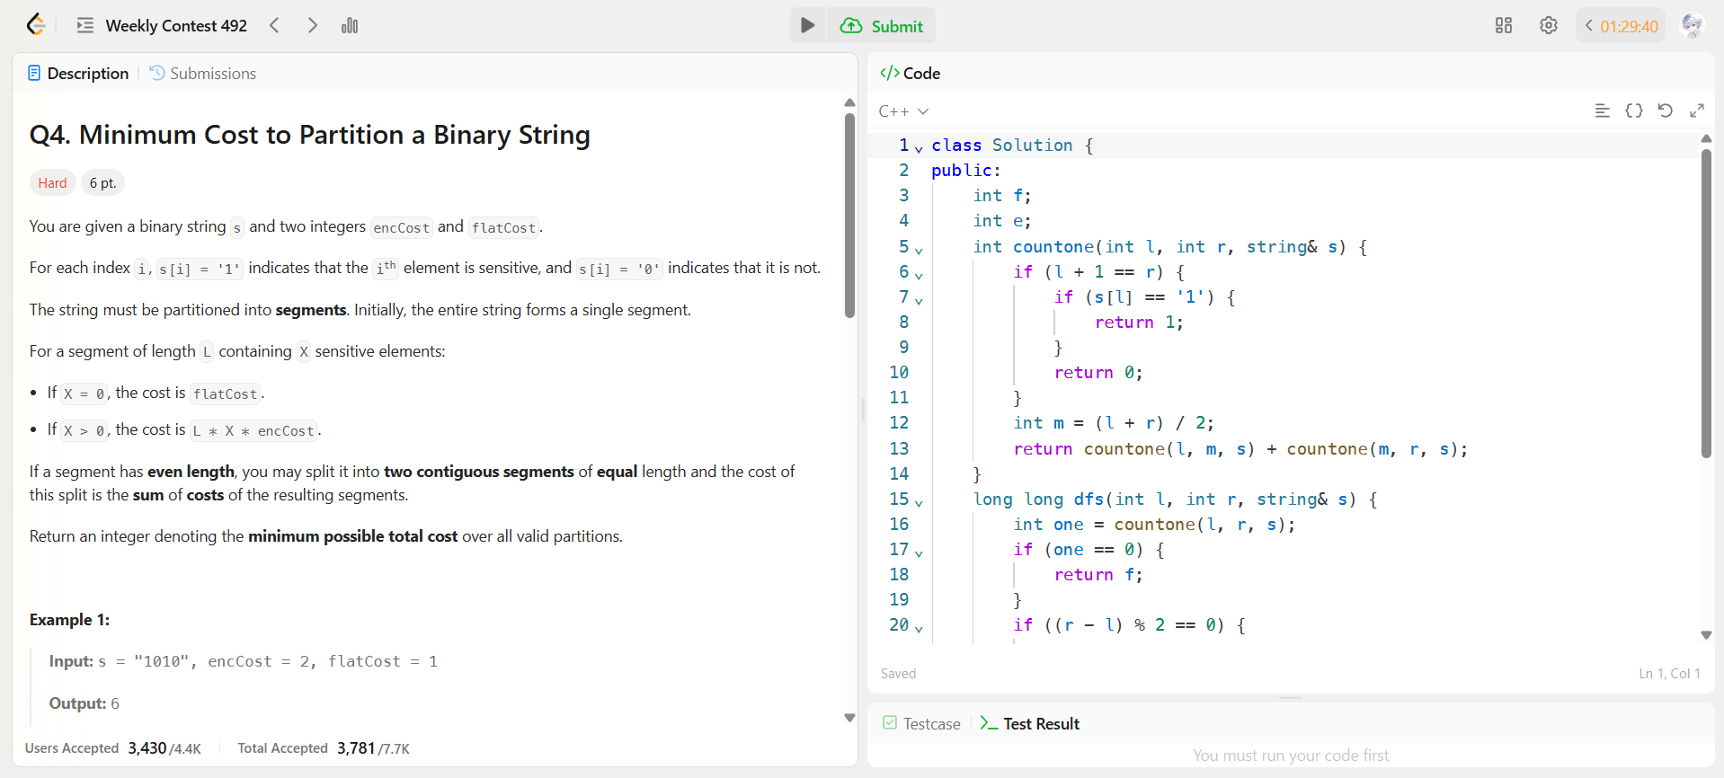Fold the dfs function on line 15

point(919,501)
